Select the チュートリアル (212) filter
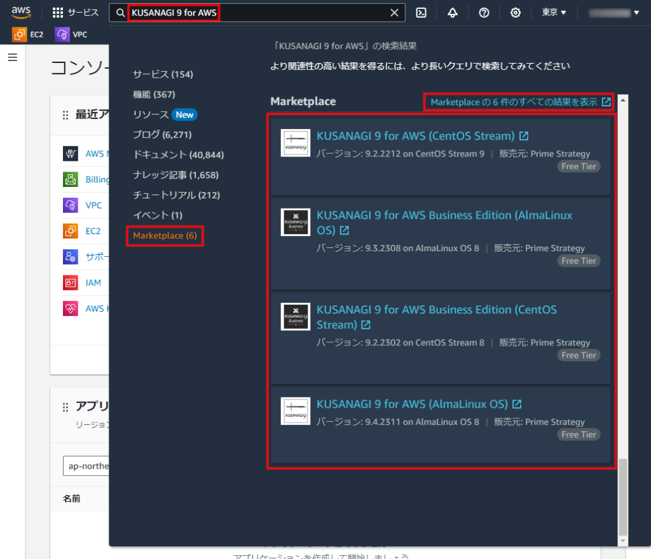This screenshot has width=651, height=559. 176,195
